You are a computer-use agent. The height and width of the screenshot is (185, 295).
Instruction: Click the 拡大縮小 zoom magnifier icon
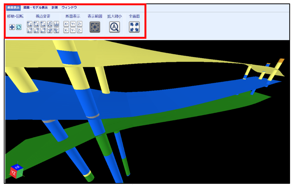point(114,27)
